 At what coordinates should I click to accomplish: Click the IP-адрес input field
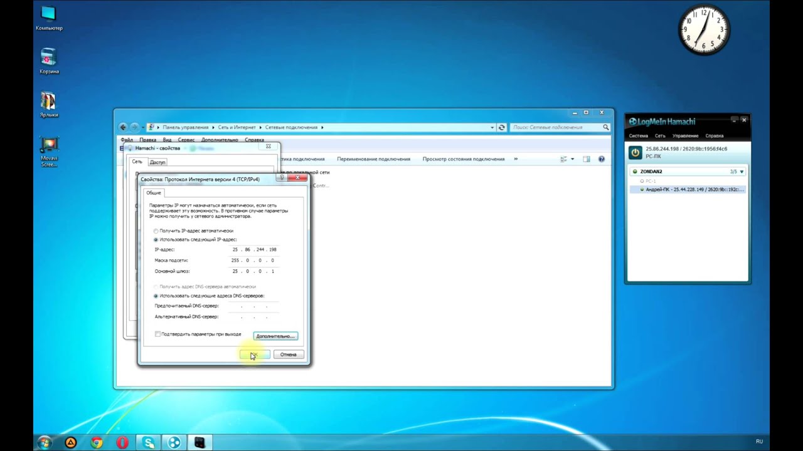[253, 249]
